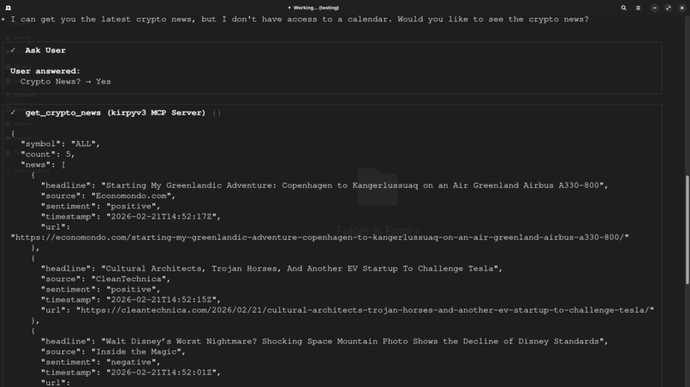Close the terminal window
The width and height of the screenshot is (690, 387).
(x=681, y=8)
